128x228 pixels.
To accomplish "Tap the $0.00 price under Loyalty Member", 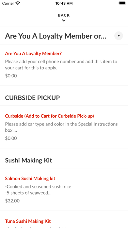I will point(11,76).
